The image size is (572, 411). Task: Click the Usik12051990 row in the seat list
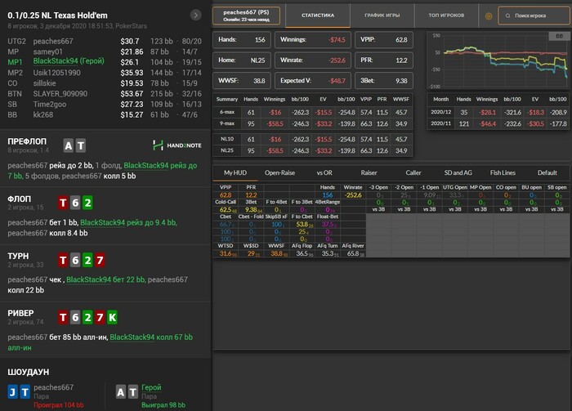(x=105, y=73)
